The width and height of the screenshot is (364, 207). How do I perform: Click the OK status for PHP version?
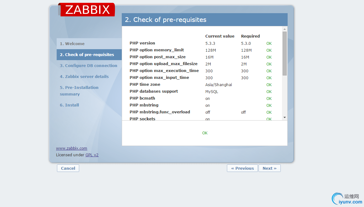coord(269,44)
